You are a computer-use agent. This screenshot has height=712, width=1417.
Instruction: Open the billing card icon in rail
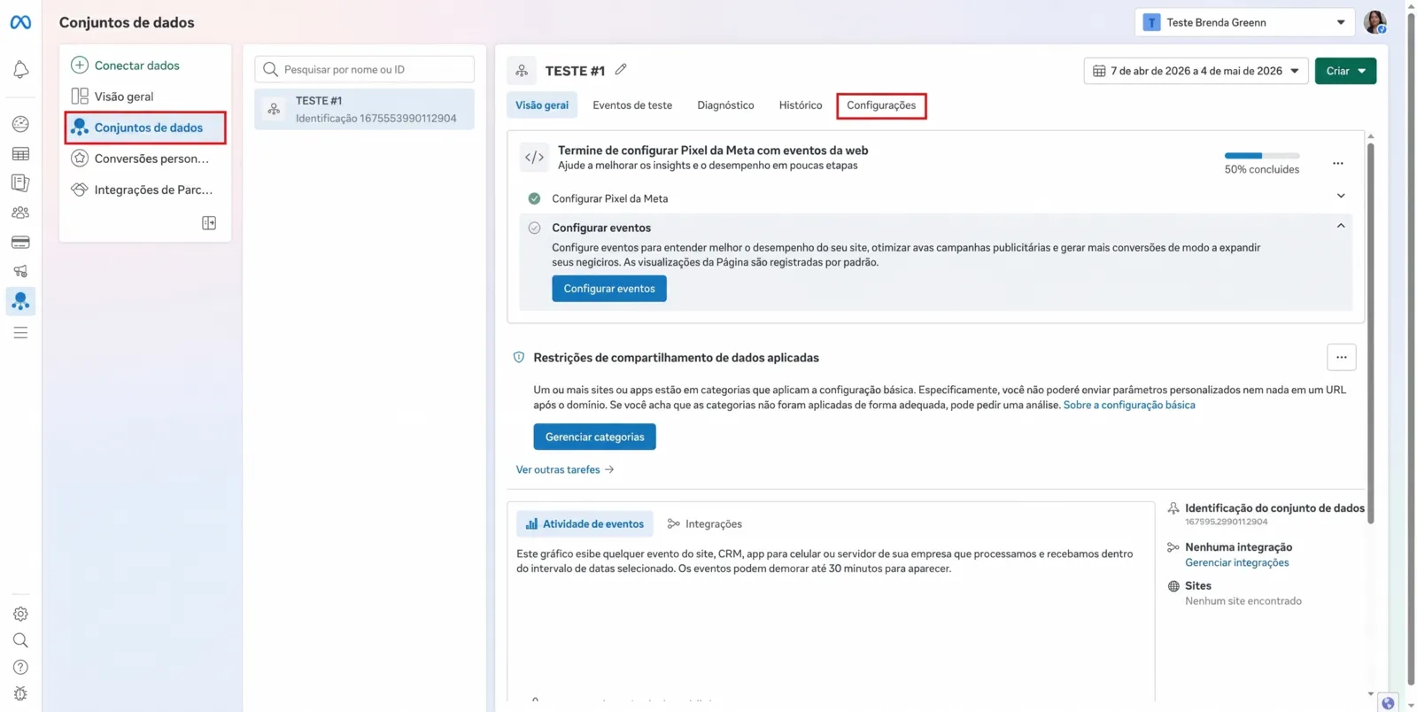(x=20, y=242)
